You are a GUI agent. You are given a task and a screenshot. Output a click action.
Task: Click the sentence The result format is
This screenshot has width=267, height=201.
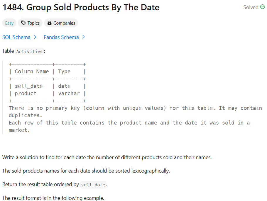[53, 198]
